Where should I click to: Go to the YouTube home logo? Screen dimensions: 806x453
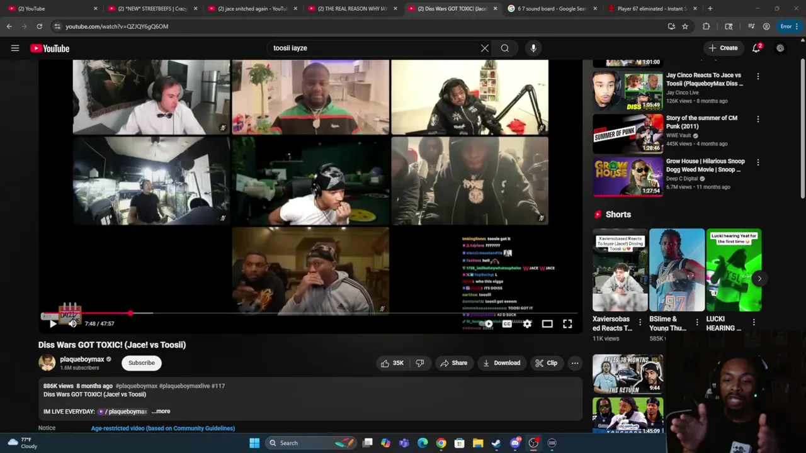click(x=50, y=48)
